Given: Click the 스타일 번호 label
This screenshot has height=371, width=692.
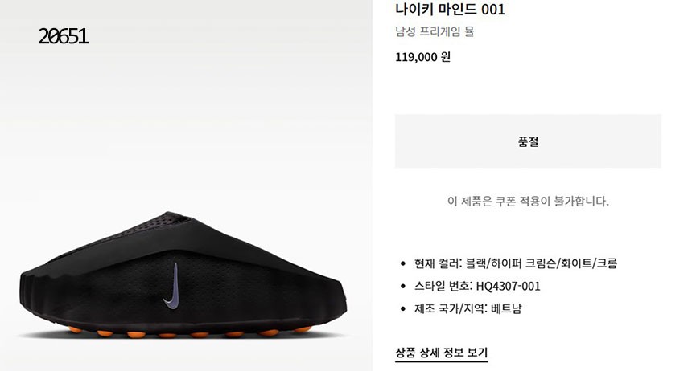Looking at the screenshot, I should [x=442, y=287].
